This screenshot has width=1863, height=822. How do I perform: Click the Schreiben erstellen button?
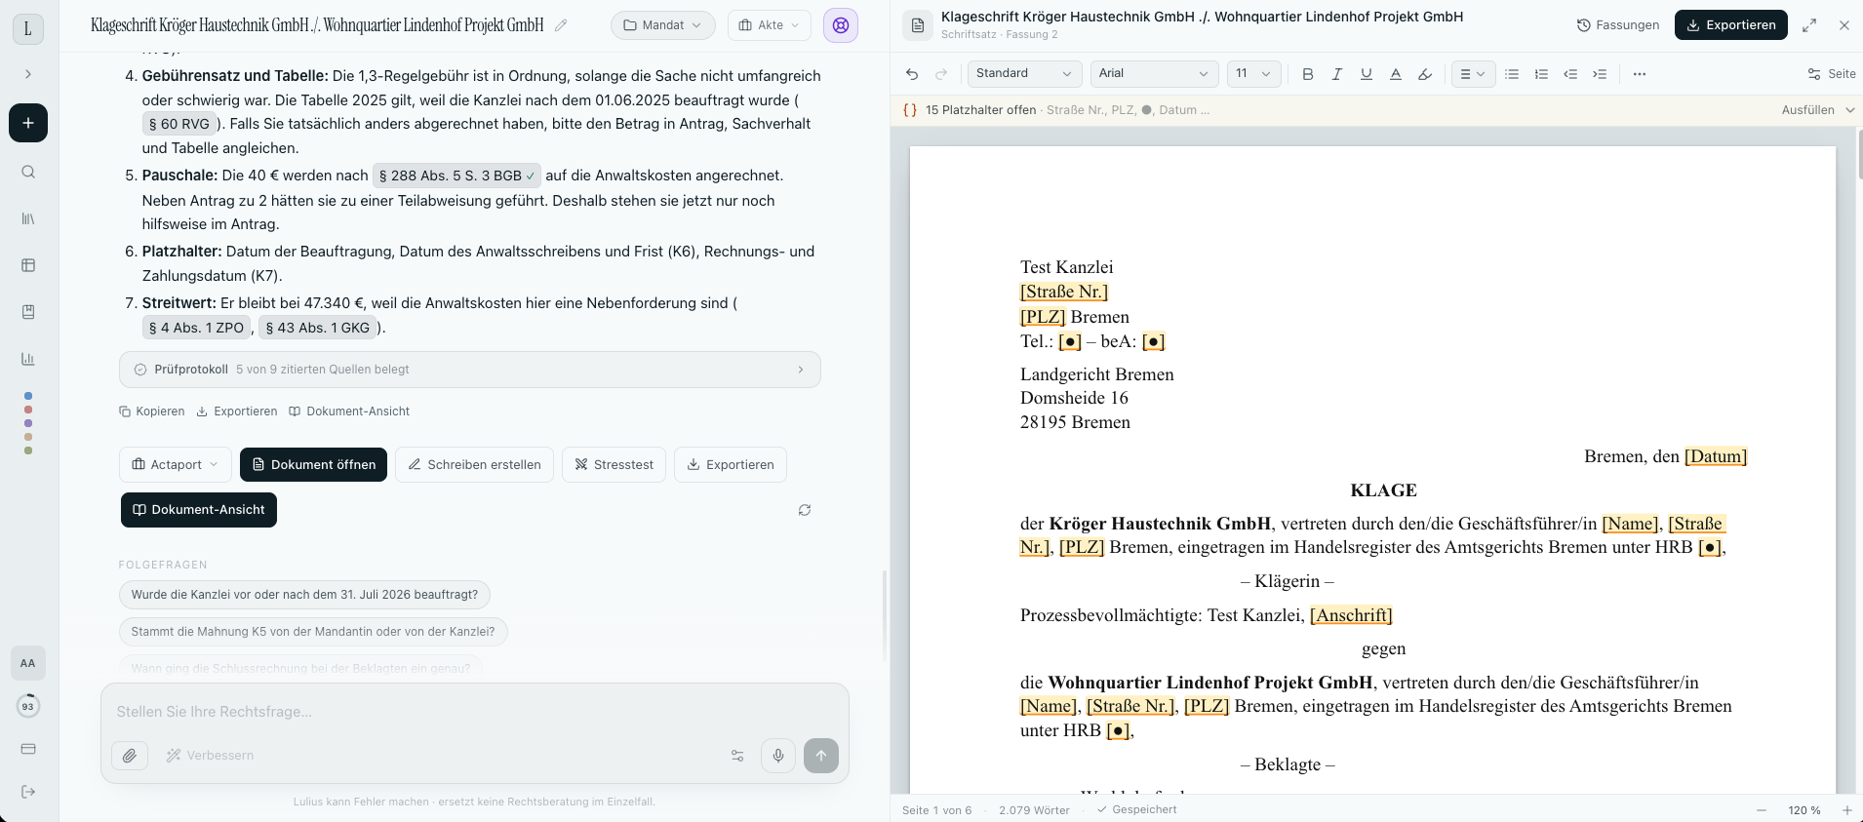click(474, 465)
